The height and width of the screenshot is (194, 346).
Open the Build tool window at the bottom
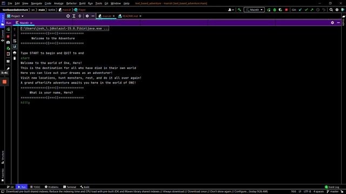[85, 187]
